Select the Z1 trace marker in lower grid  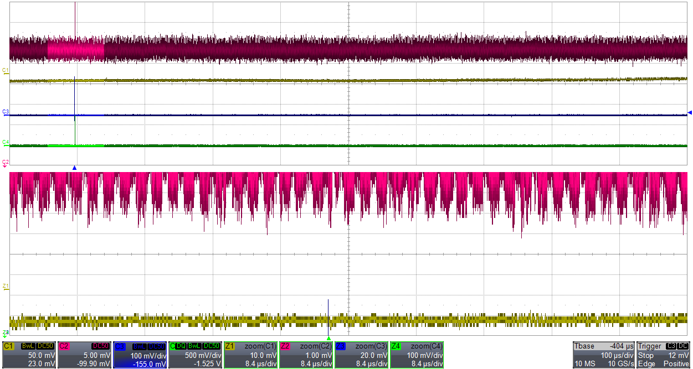coord(6,286)
